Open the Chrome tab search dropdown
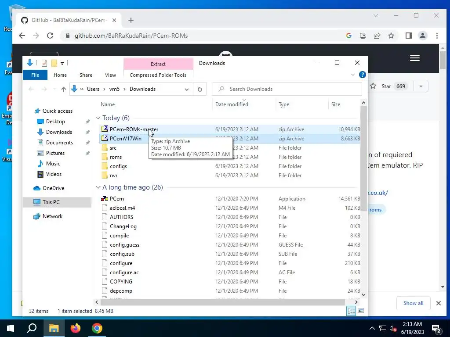This screenshot has height=337, width=450. point(375,15)
